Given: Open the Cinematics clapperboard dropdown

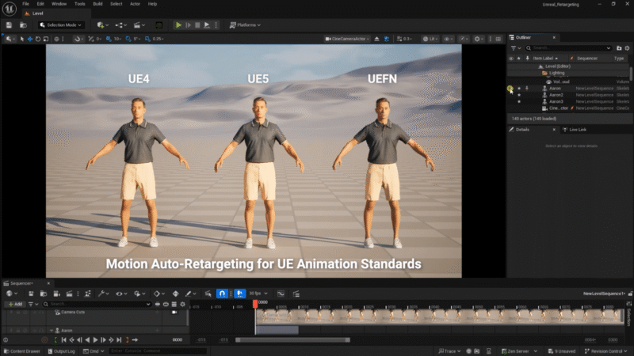Looking at the screenshot, I should pyautogui.click(x=139, y=25).
